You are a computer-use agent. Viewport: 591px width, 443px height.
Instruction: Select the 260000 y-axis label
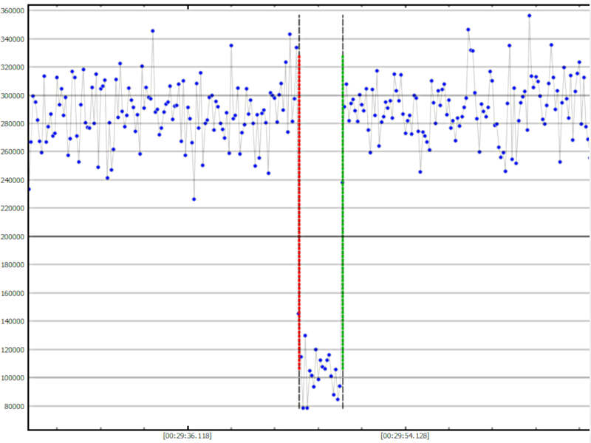pyautogui.click(x=13, y=152)
